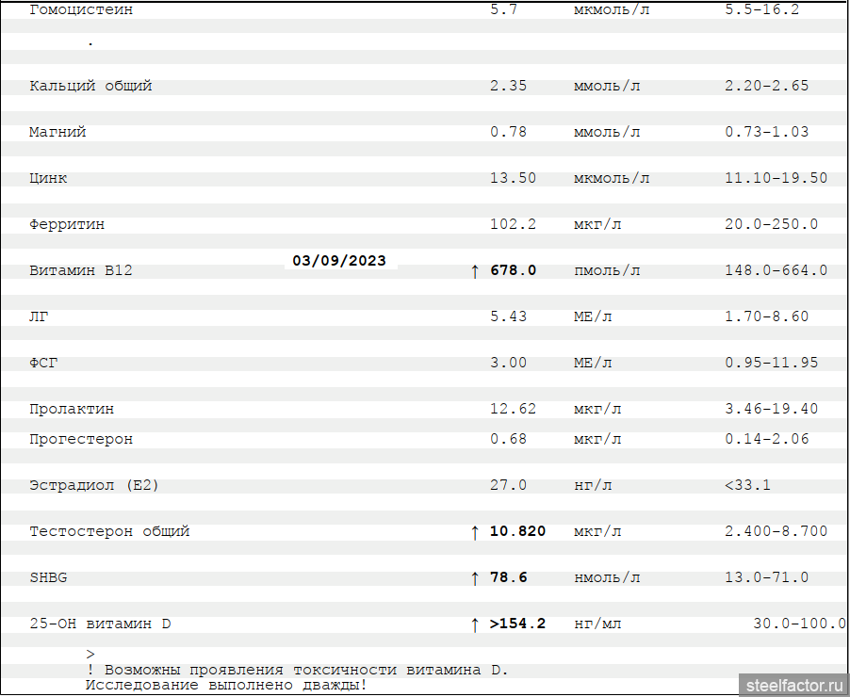This screenshot has height=697, width=850.
Task: Click the bold 678.0 result value
Action: pos(514,270)
